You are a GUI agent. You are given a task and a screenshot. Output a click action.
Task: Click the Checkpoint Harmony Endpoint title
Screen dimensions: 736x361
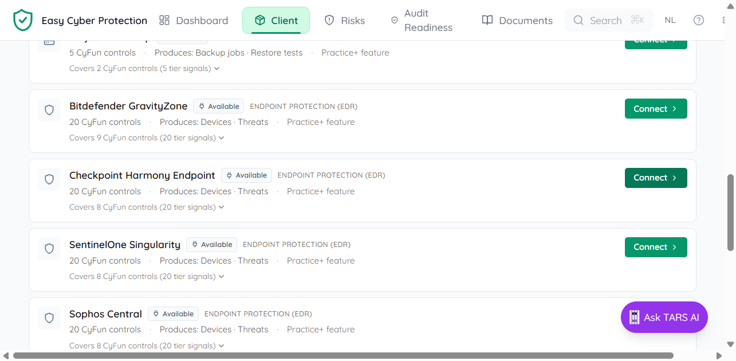[x=142, y=176]
